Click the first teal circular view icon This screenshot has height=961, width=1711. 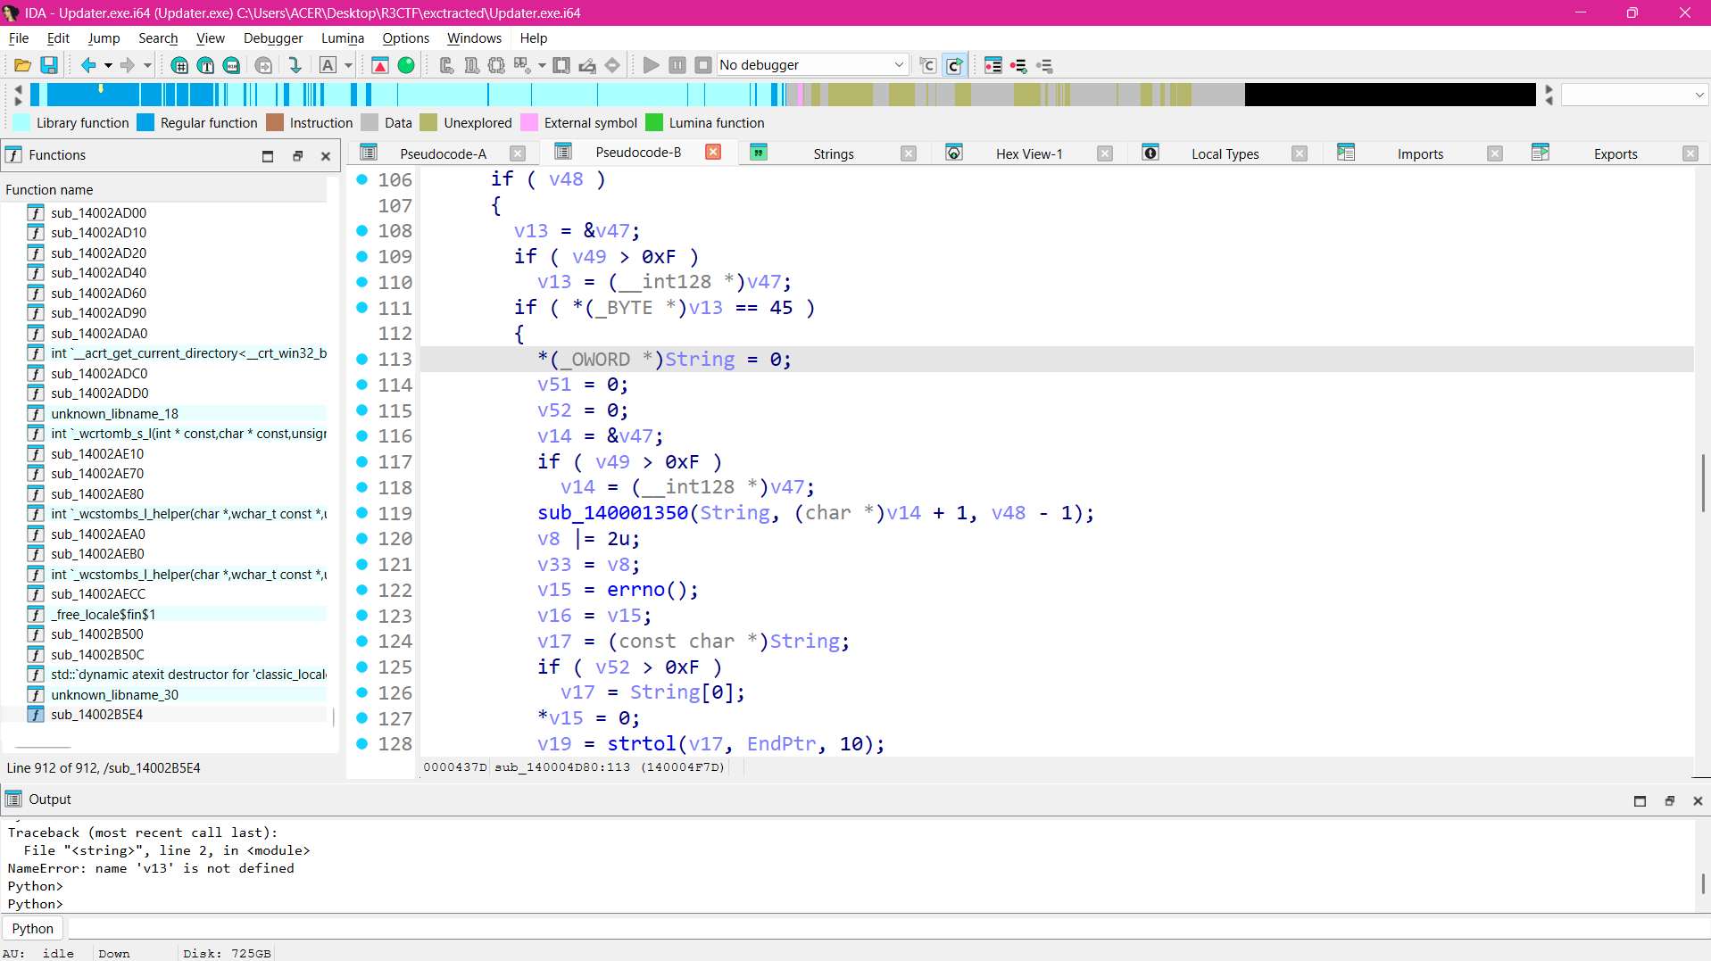pos(179,65)
